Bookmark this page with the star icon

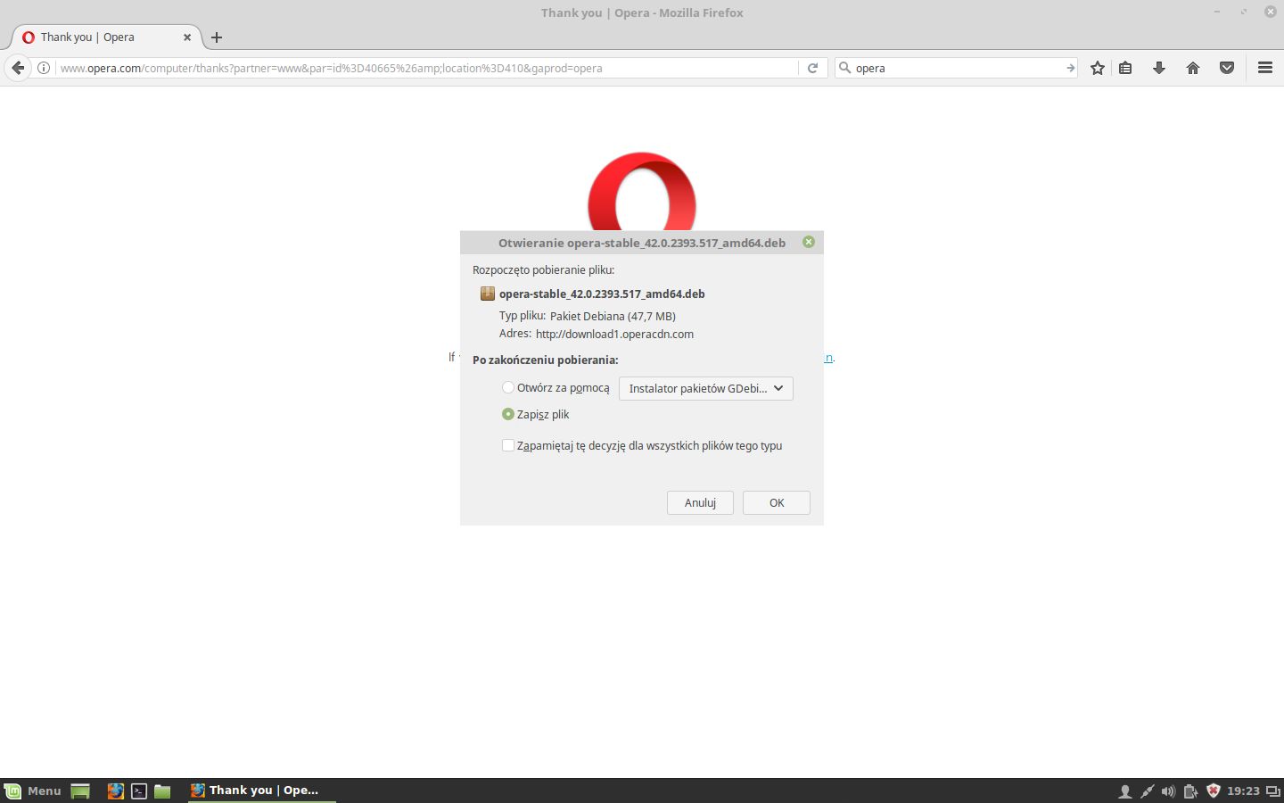point(1098,68)
